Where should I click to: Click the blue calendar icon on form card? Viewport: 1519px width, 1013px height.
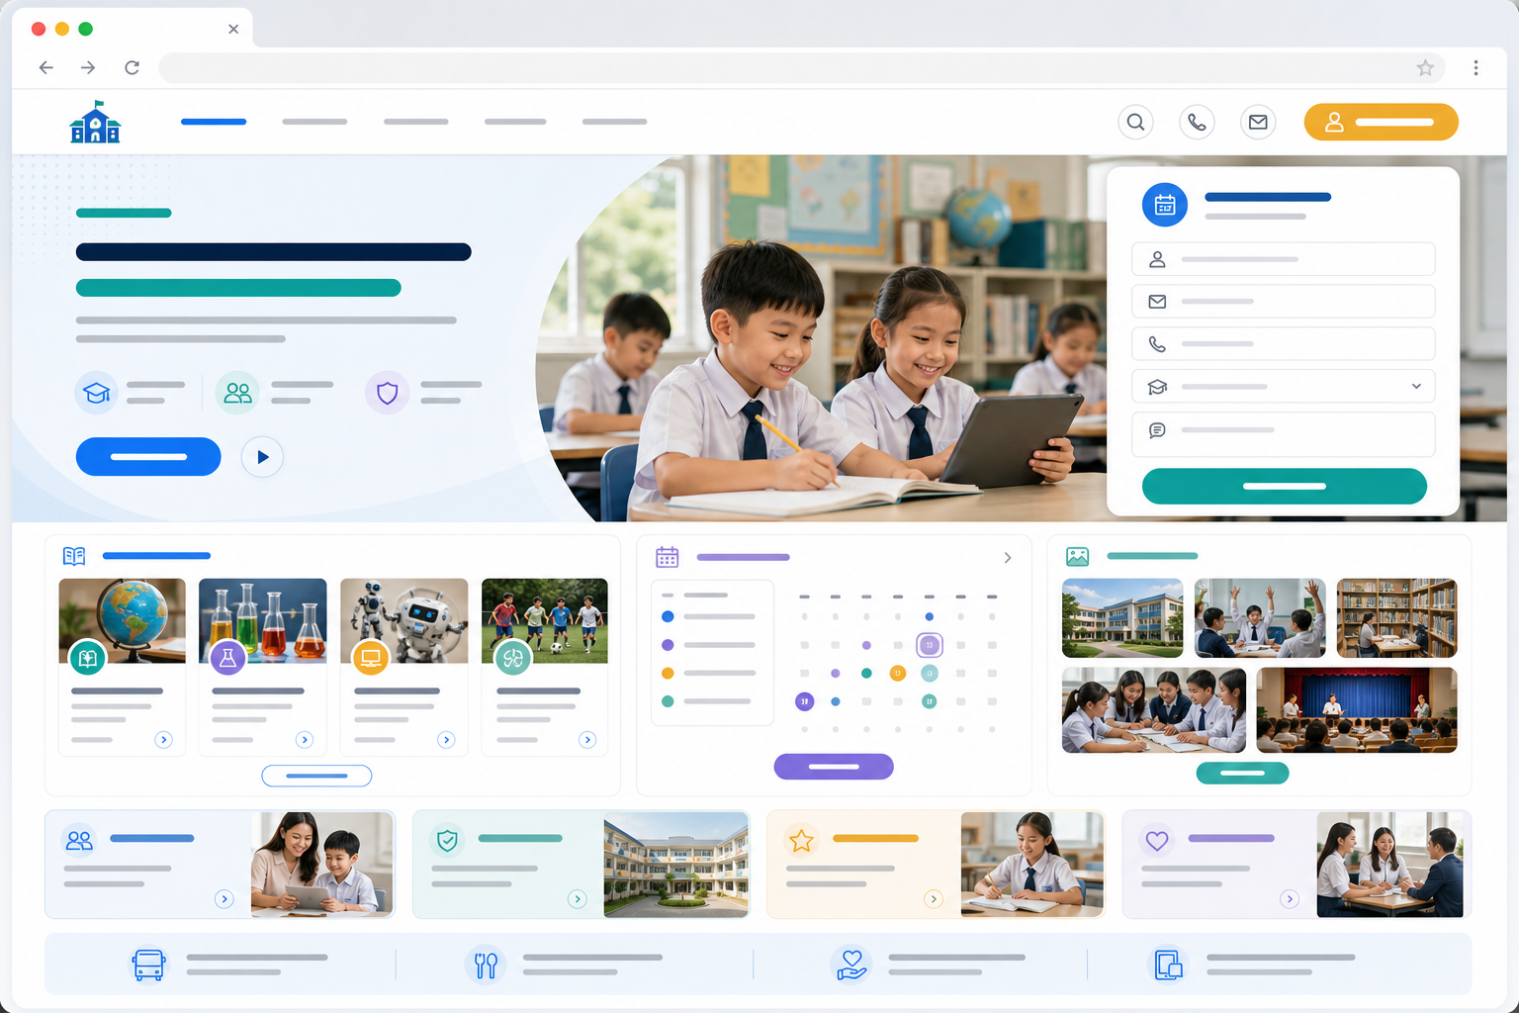pos(1165,205)
